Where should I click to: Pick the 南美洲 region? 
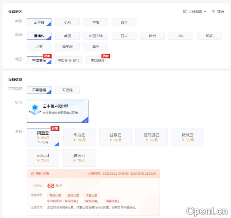pos(67,47)
